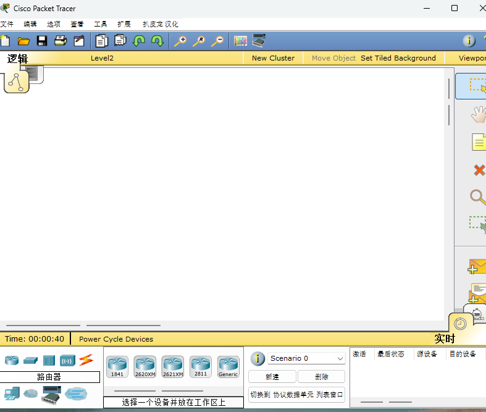Switch to Simulation mode stopwatch tab
486x412 pixels.
coord(477,313)
